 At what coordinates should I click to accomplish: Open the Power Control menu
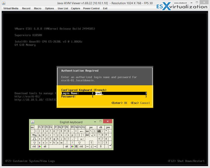[x=91, y=8]
